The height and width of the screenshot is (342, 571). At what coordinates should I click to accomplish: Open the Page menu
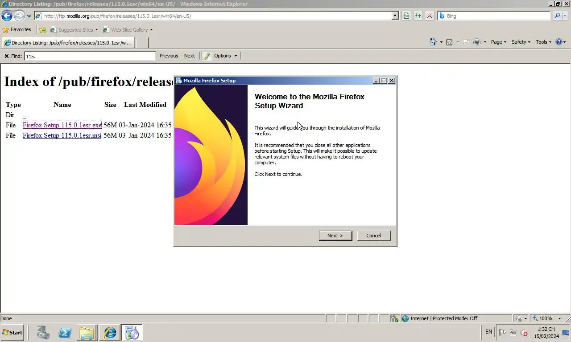(x=498, y=42)
